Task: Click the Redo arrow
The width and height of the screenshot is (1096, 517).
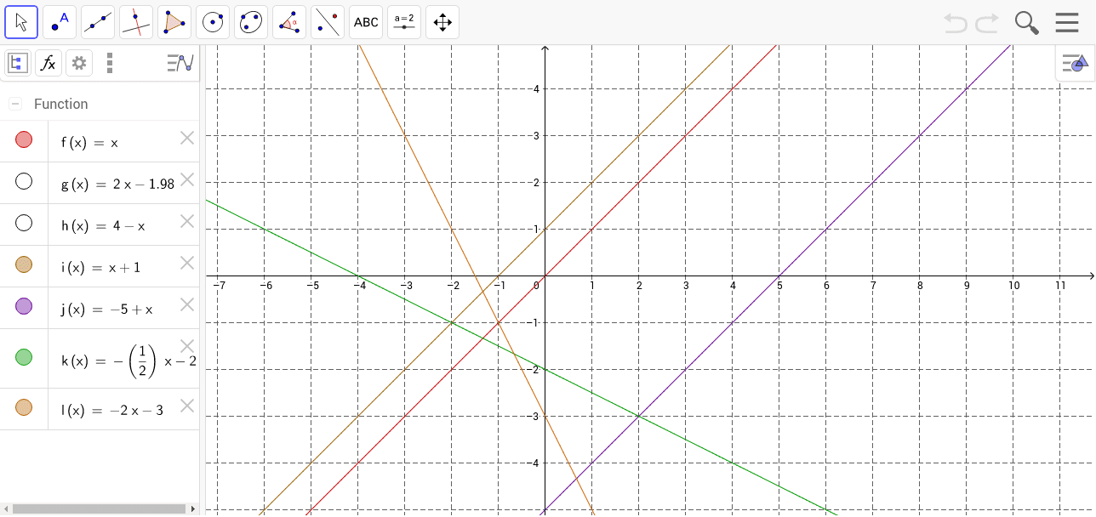Action: 987,23
